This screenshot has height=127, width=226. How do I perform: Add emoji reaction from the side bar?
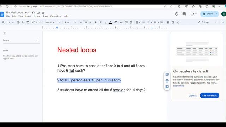coord(167,81)
